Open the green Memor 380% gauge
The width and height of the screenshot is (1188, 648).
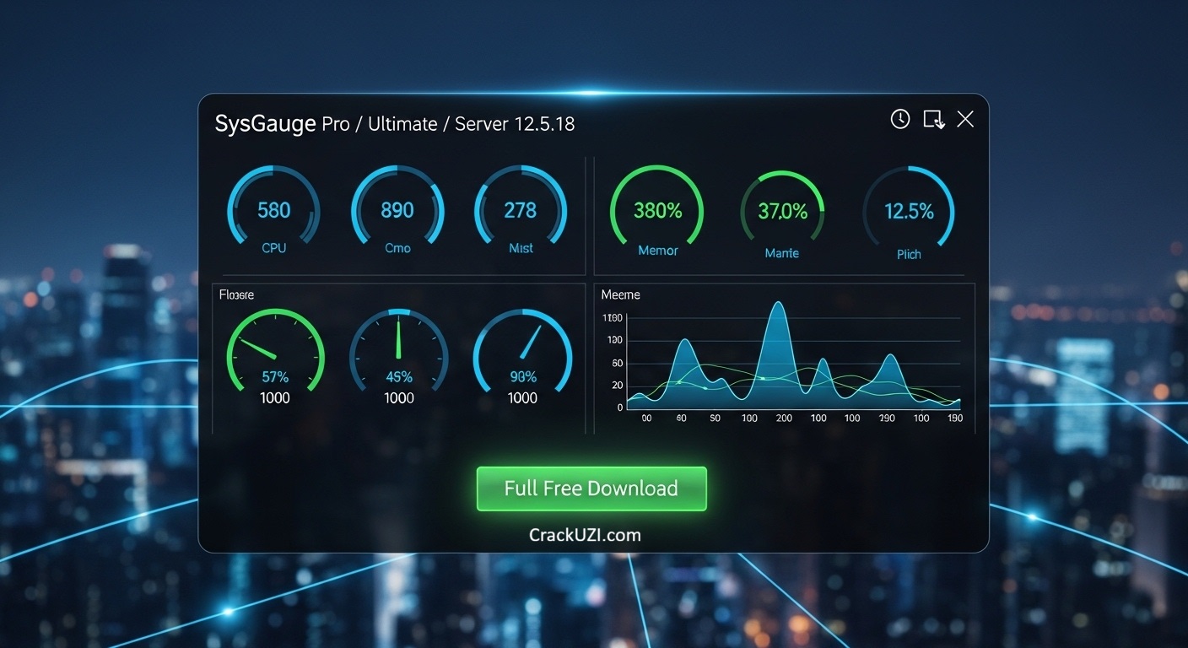657,211
